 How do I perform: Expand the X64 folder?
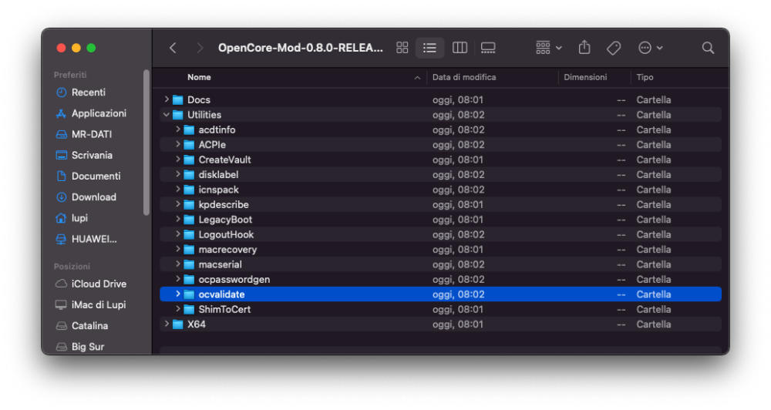[167, 324]
